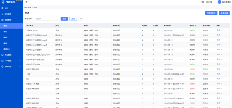Click the 考试系统 logo icon
This screenshot has height=108, width=232.
(x=3, y=2)
